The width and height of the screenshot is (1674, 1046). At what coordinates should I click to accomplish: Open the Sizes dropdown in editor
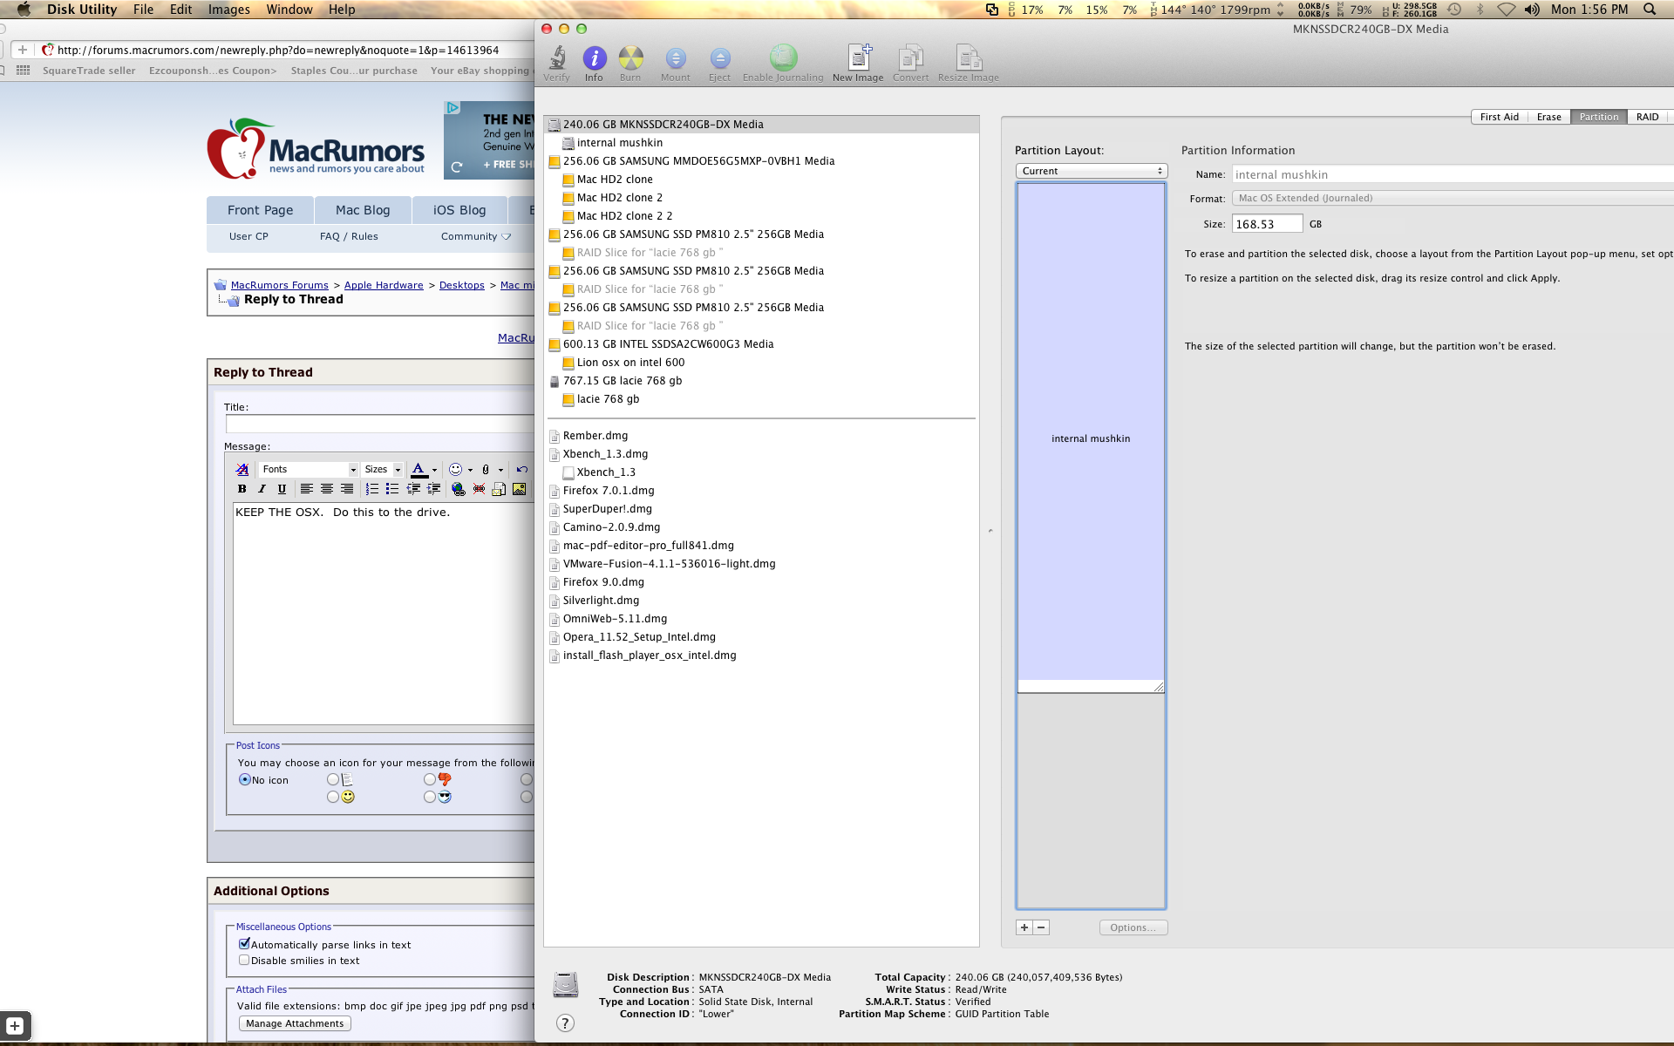point(382,469)
